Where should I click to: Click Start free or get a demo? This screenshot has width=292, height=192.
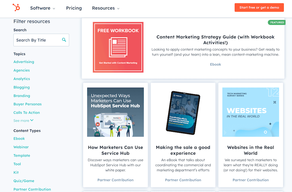point(259,8)
